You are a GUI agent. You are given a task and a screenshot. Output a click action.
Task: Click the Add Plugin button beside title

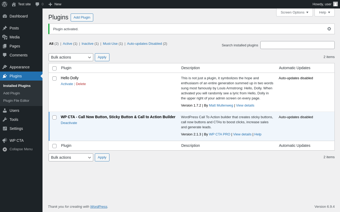[82, 17]
